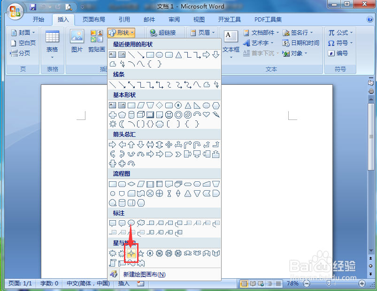The width and height of the screenshot is (377, 291).
Task: Choose the no symbol shape
Action: [187, 115]
